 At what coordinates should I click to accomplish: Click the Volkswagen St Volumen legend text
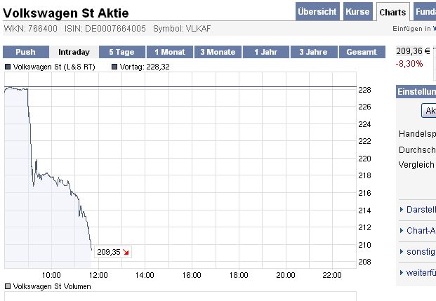coord(52,286)
